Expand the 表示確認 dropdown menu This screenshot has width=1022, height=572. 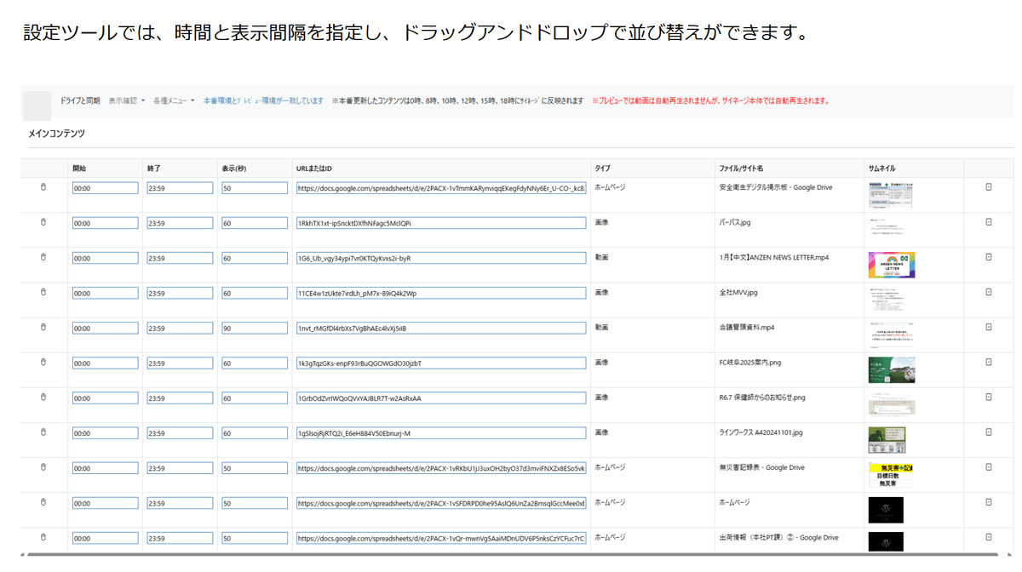pos(126,100)
